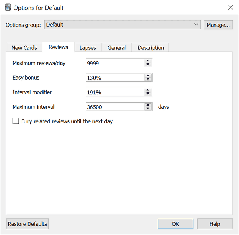
Task: Switch to the New Cards tab
Action: coord(24,48)
